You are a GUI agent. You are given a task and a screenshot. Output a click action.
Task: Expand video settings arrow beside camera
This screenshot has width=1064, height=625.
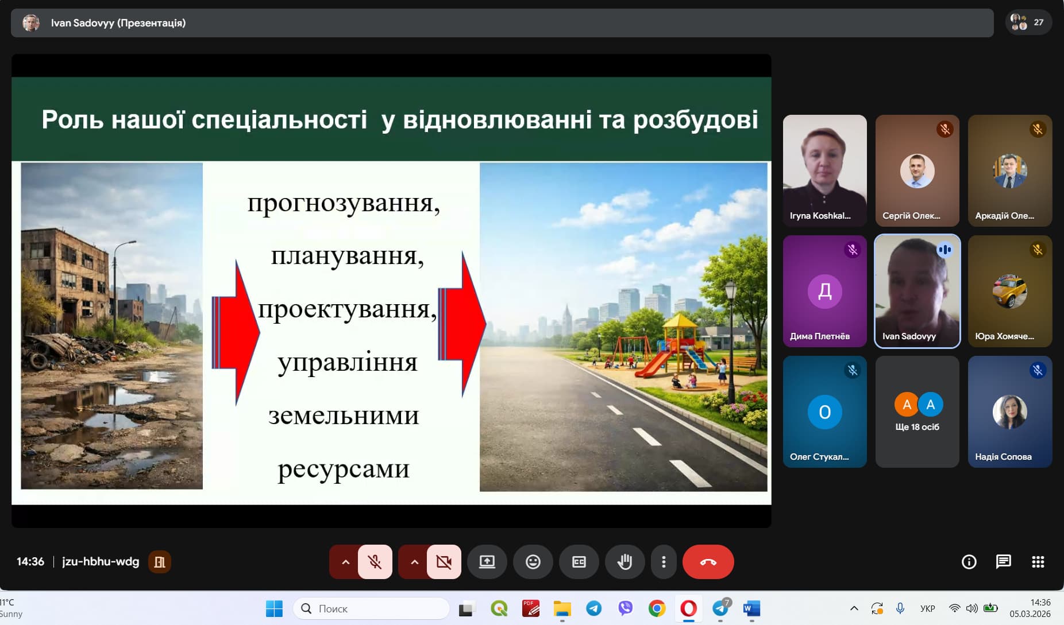pyautogui.click(x=414, y=562)
